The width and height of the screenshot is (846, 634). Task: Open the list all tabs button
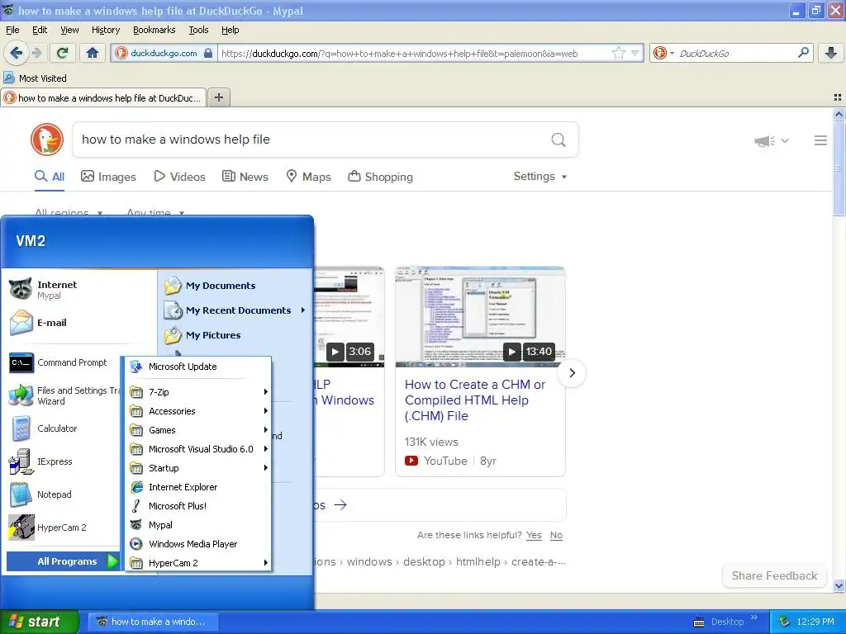pyautogui.click(x=838, y=97)
